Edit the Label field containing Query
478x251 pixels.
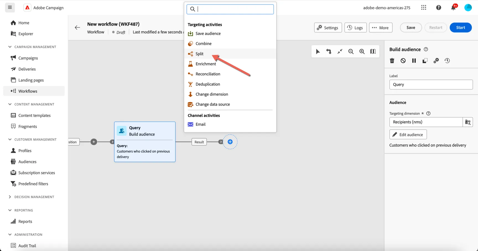pos(431,84)
